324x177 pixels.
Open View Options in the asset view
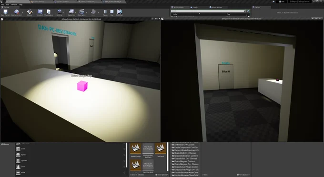click(x=162, y=175)
